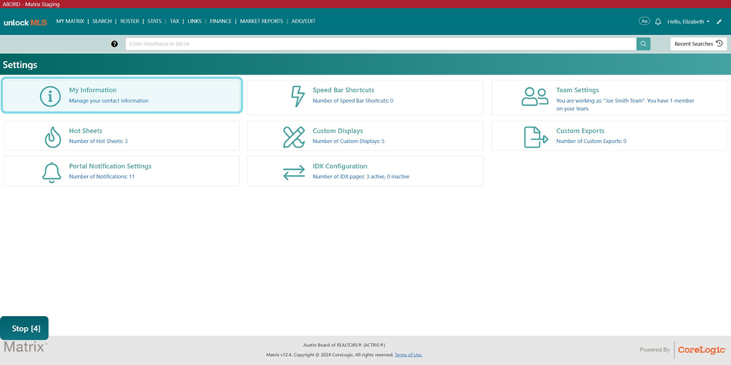Click 'You are working as: Joe Smith Team' text
Viewport: 731px width, 365px height.
(x=624, y=104)
